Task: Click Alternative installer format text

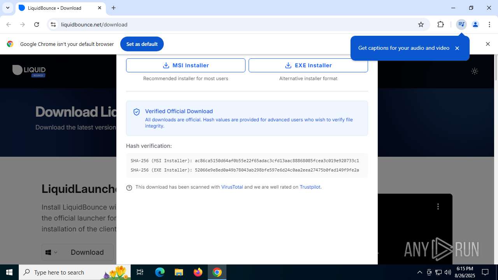Action: click(308, 79)
